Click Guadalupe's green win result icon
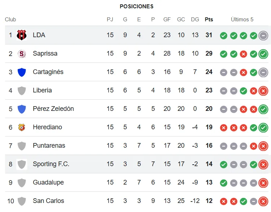 (224, 183)
